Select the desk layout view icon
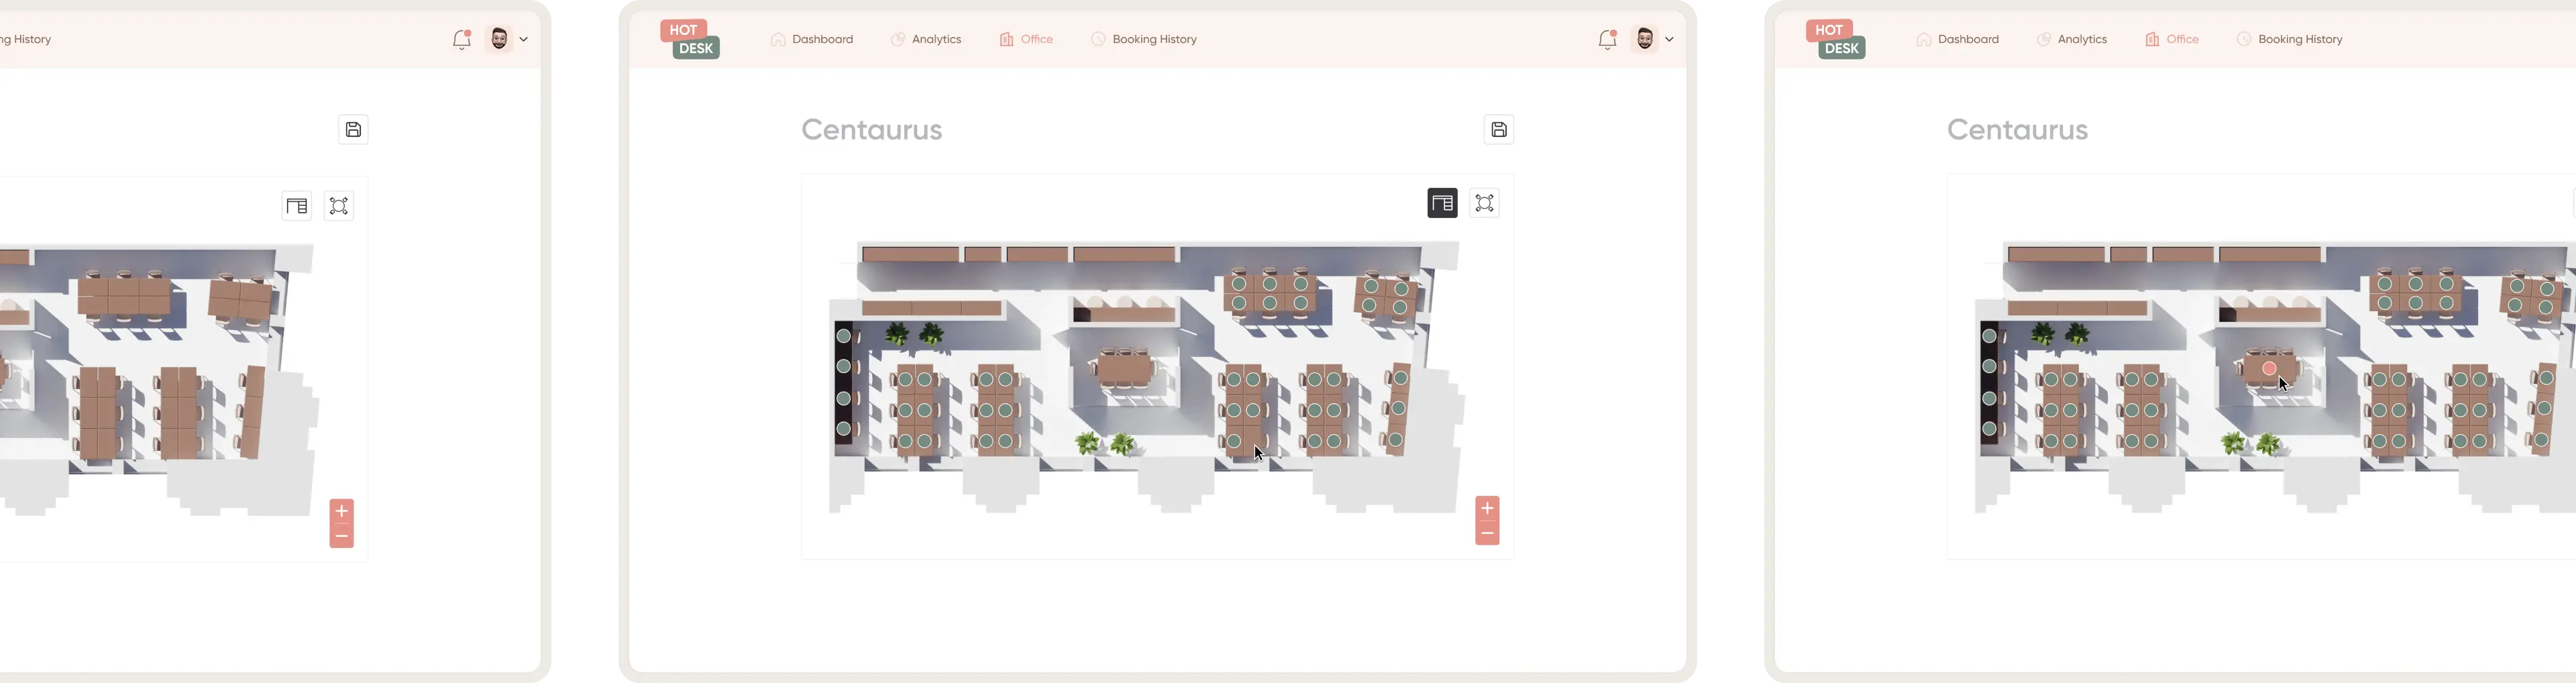The height and width of the screenshot is (683, 2576). point(1442,203)
